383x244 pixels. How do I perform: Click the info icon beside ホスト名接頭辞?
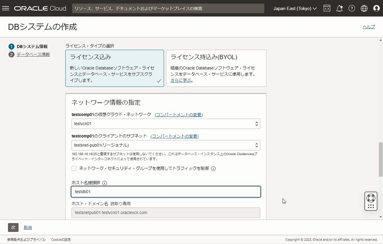pyautogui.click(x=104, y=183)
